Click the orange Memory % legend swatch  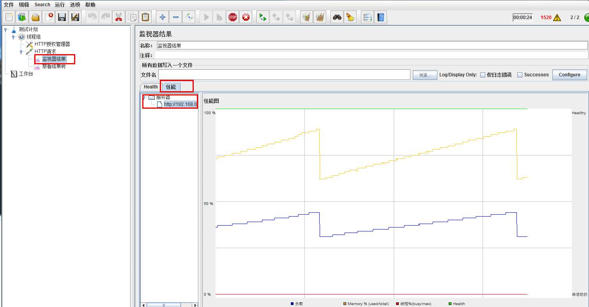coord(345,303)
